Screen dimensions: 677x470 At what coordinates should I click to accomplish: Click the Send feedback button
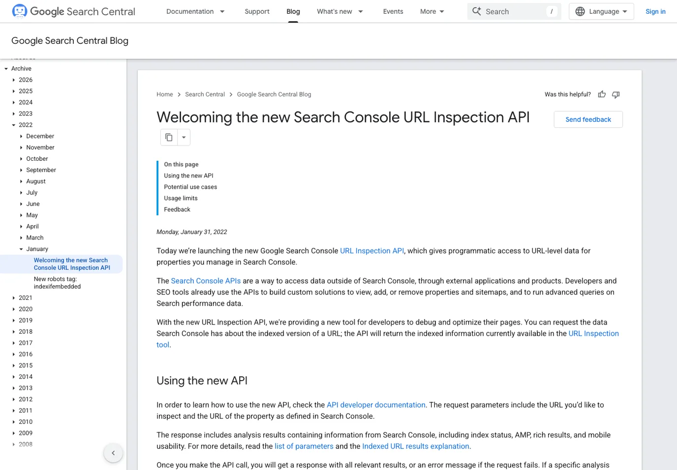coord(588,119)
